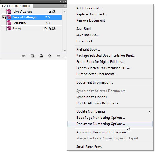Click the Print the book printer icon
Screen dimensions: 155x152
click(x=41, y=56)
